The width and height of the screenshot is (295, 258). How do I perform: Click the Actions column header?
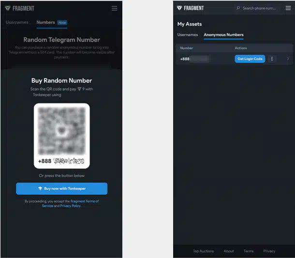click(241, 48)
